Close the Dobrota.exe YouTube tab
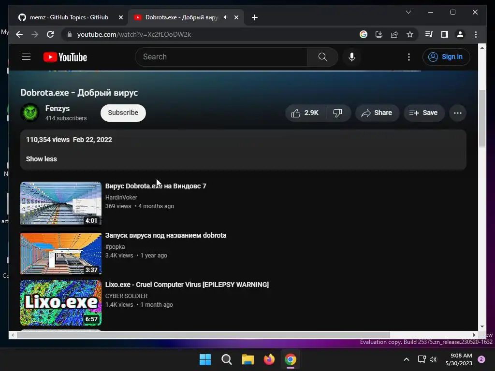This screenshot has width=495, height=371. click(236, 17)
